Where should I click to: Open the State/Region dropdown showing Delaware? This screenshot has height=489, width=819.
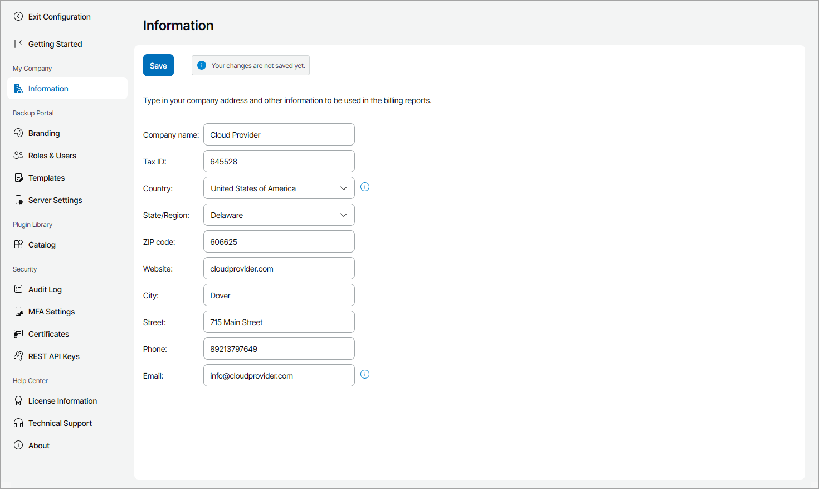(279, 215)
